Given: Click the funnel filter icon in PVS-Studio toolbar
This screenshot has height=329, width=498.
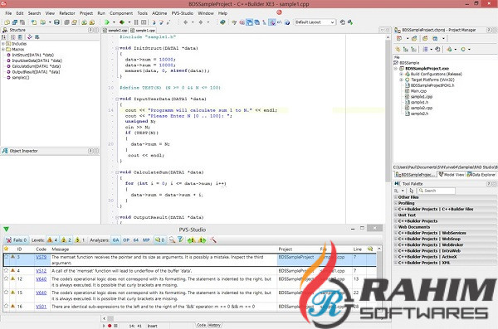Looking at the screenshot, I should click(180, 239).
